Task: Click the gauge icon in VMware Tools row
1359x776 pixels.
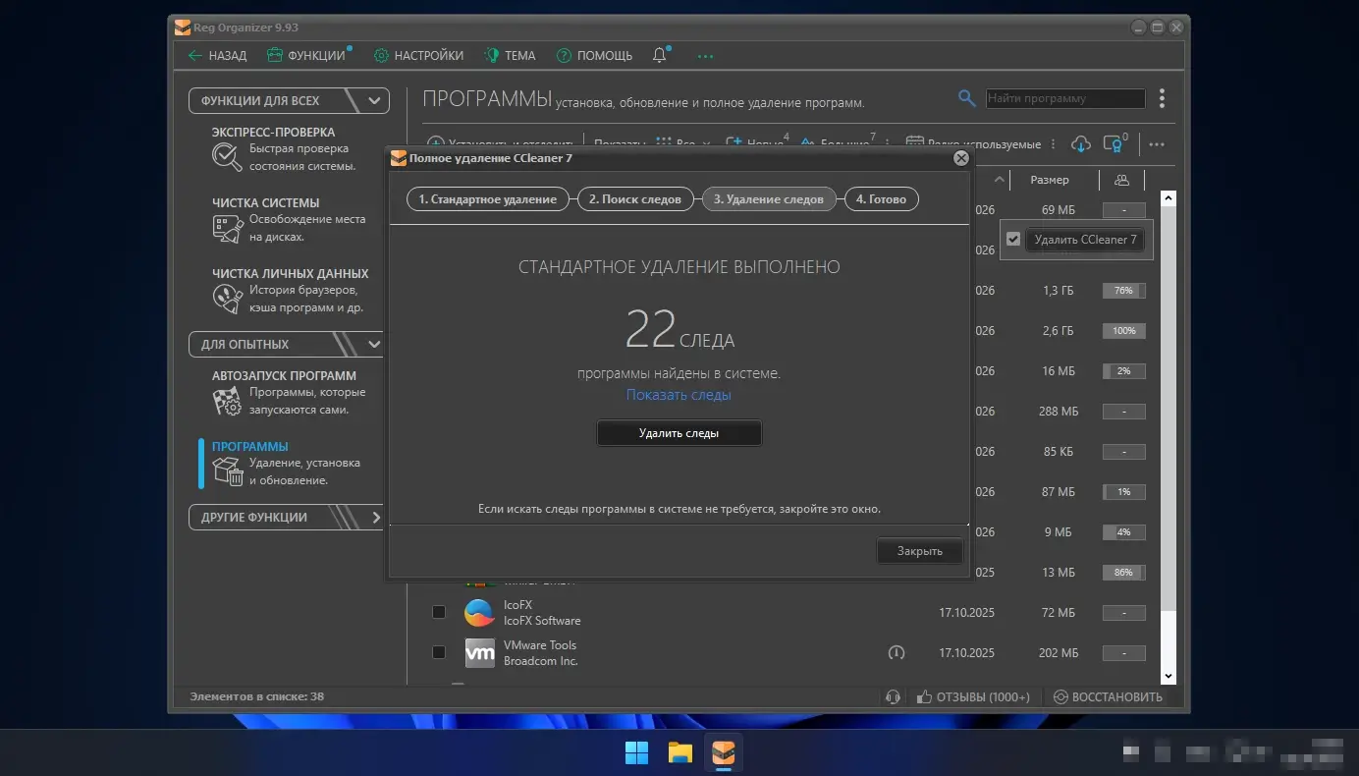Action: [x=896, y=652]
